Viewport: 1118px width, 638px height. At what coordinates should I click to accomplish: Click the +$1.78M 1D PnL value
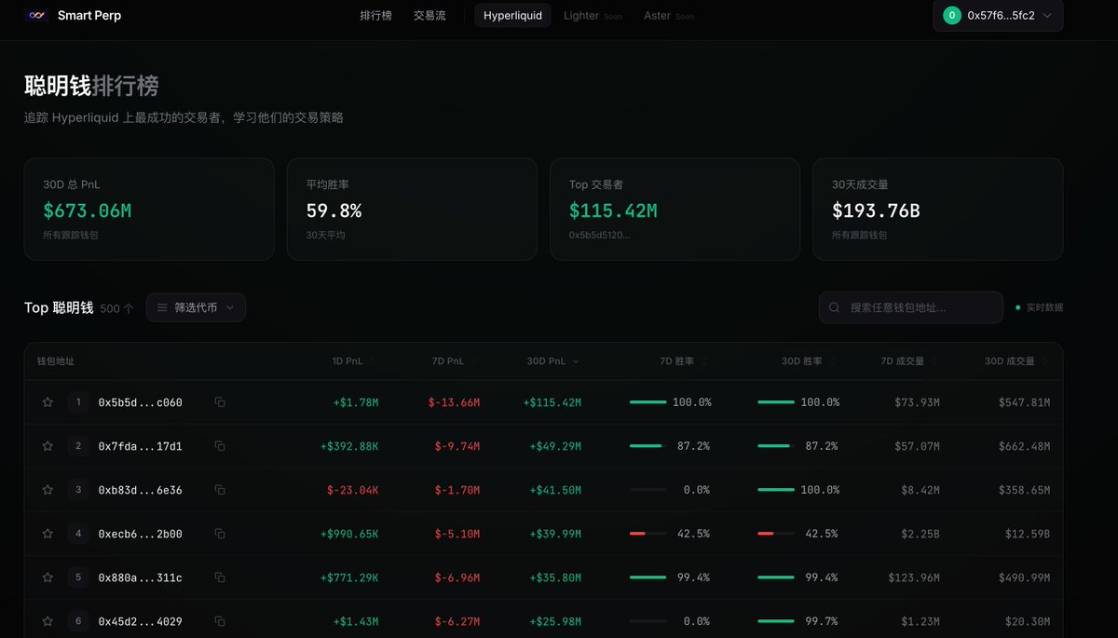[x=356, y=402]
